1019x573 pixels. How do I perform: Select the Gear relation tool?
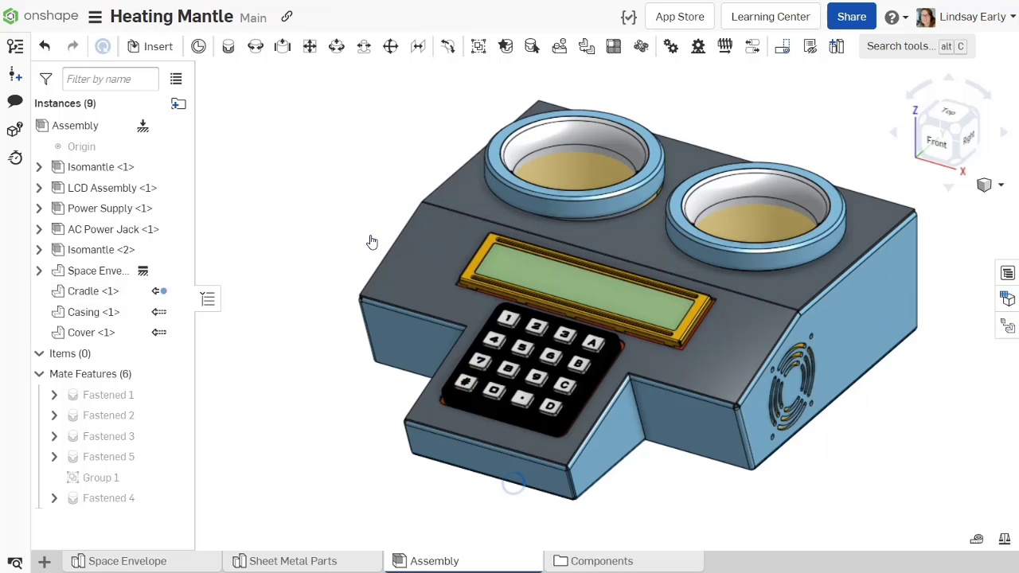click(671, 46)
